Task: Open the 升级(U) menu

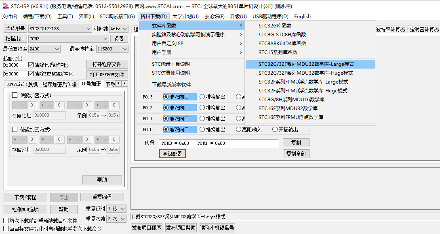Action: pos(238,17)
